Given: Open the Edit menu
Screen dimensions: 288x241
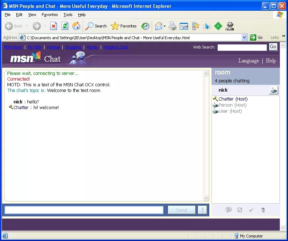Looking at the screenshot, I should pyautogui.click(x=19, y=15).
